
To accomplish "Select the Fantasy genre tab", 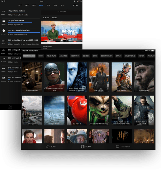I will [151, 56].
